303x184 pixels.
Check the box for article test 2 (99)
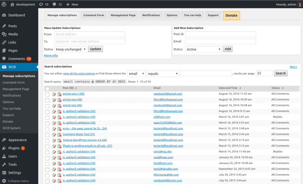[47, 94]
